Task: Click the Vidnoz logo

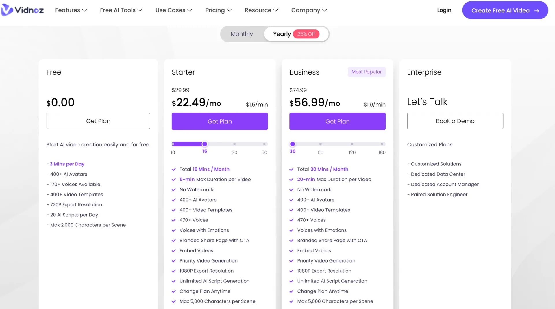Action: (x=23, y=10)
